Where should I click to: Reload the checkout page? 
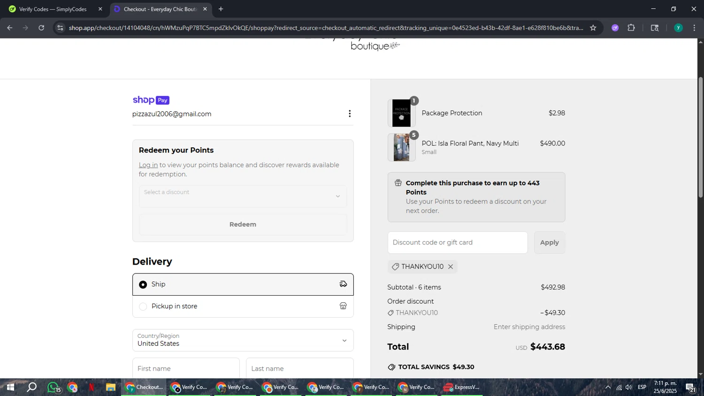[x=41, y=28]
